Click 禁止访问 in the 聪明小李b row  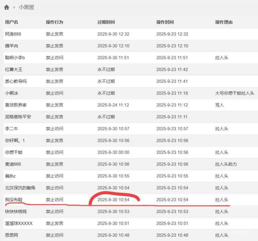[x=54, y=58]
